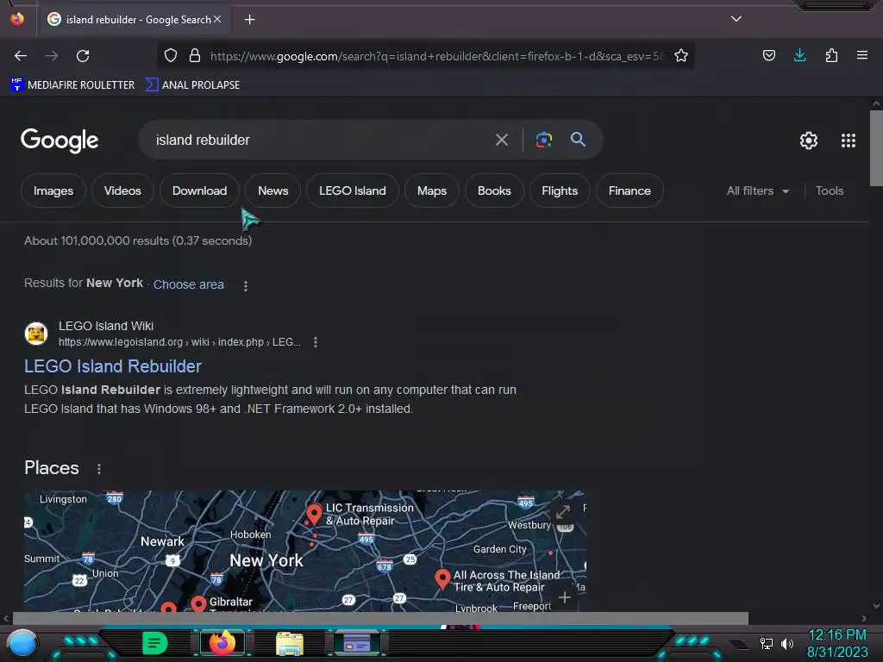Click the Choose area link
The height and width of the screenshot is (662, 883).
(189, 284)
